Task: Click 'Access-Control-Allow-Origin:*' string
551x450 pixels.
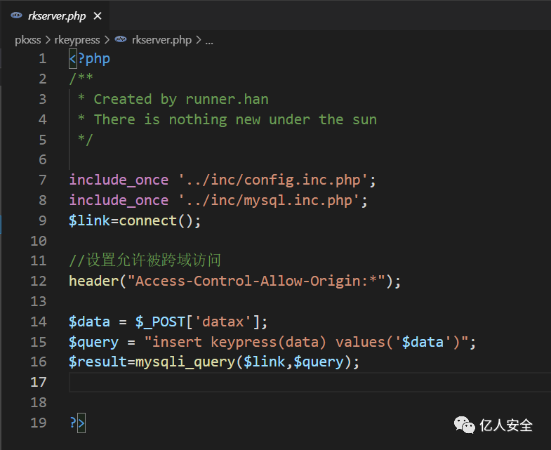Action: [x=256, y=282]
